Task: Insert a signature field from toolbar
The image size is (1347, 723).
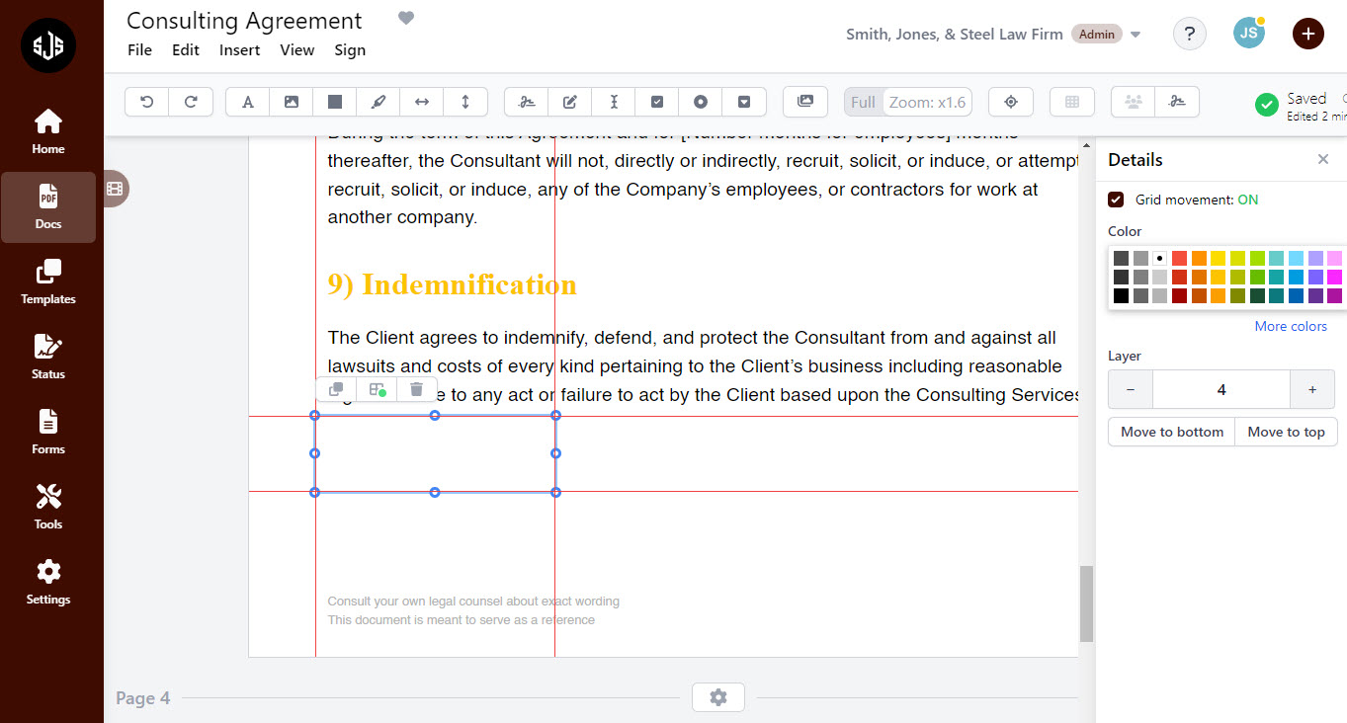Action: coord(527,102)
